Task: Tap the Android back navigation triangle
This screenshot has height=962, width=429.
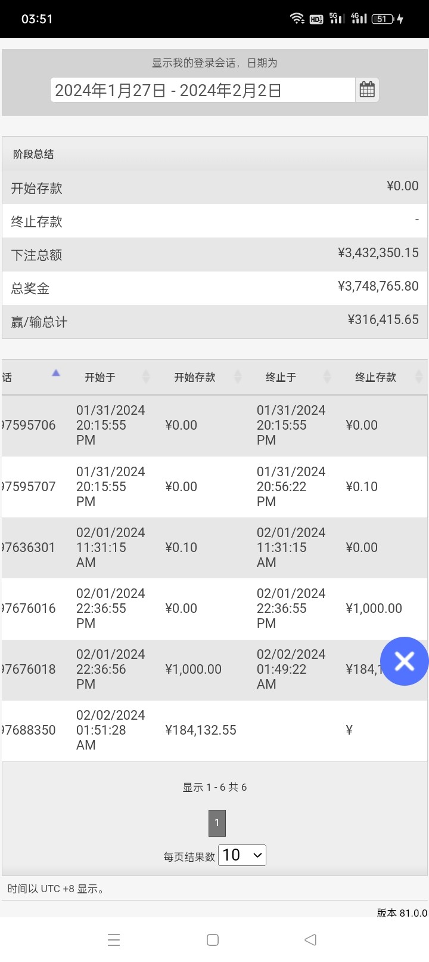Action: coord(310,940)
